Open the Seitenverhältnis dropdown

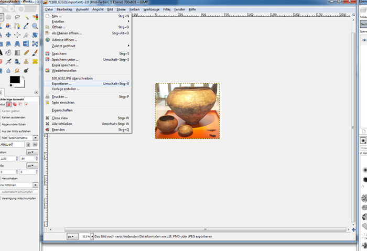point(35,137)
